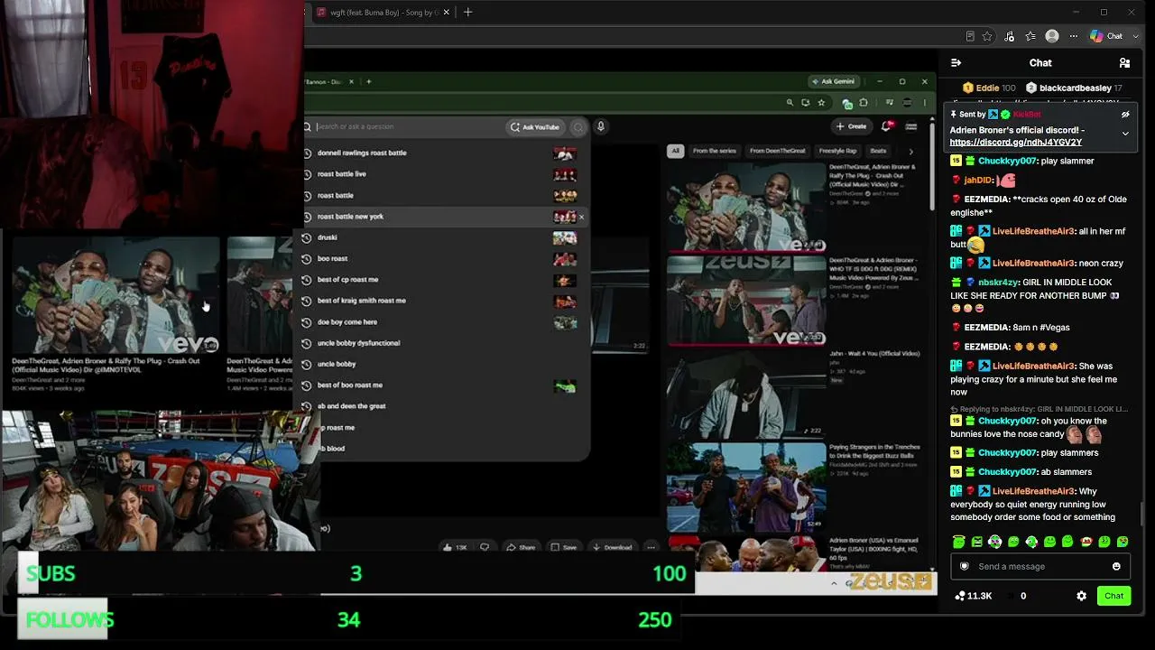Open the Adrien Broner discord link
The height and width of the screenshot is (650, 1155).
coord(1016,143)
